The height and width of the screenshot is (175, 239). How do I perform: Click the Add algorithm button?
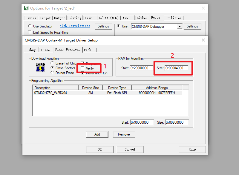pyautogui.click(x=97, y=134)
